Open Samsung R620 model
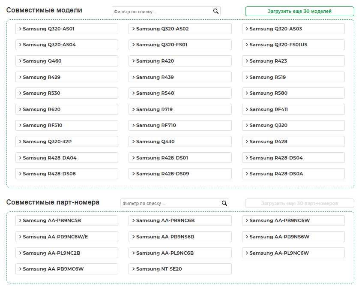Screen dimensions: 359x286 pos(67,109)
